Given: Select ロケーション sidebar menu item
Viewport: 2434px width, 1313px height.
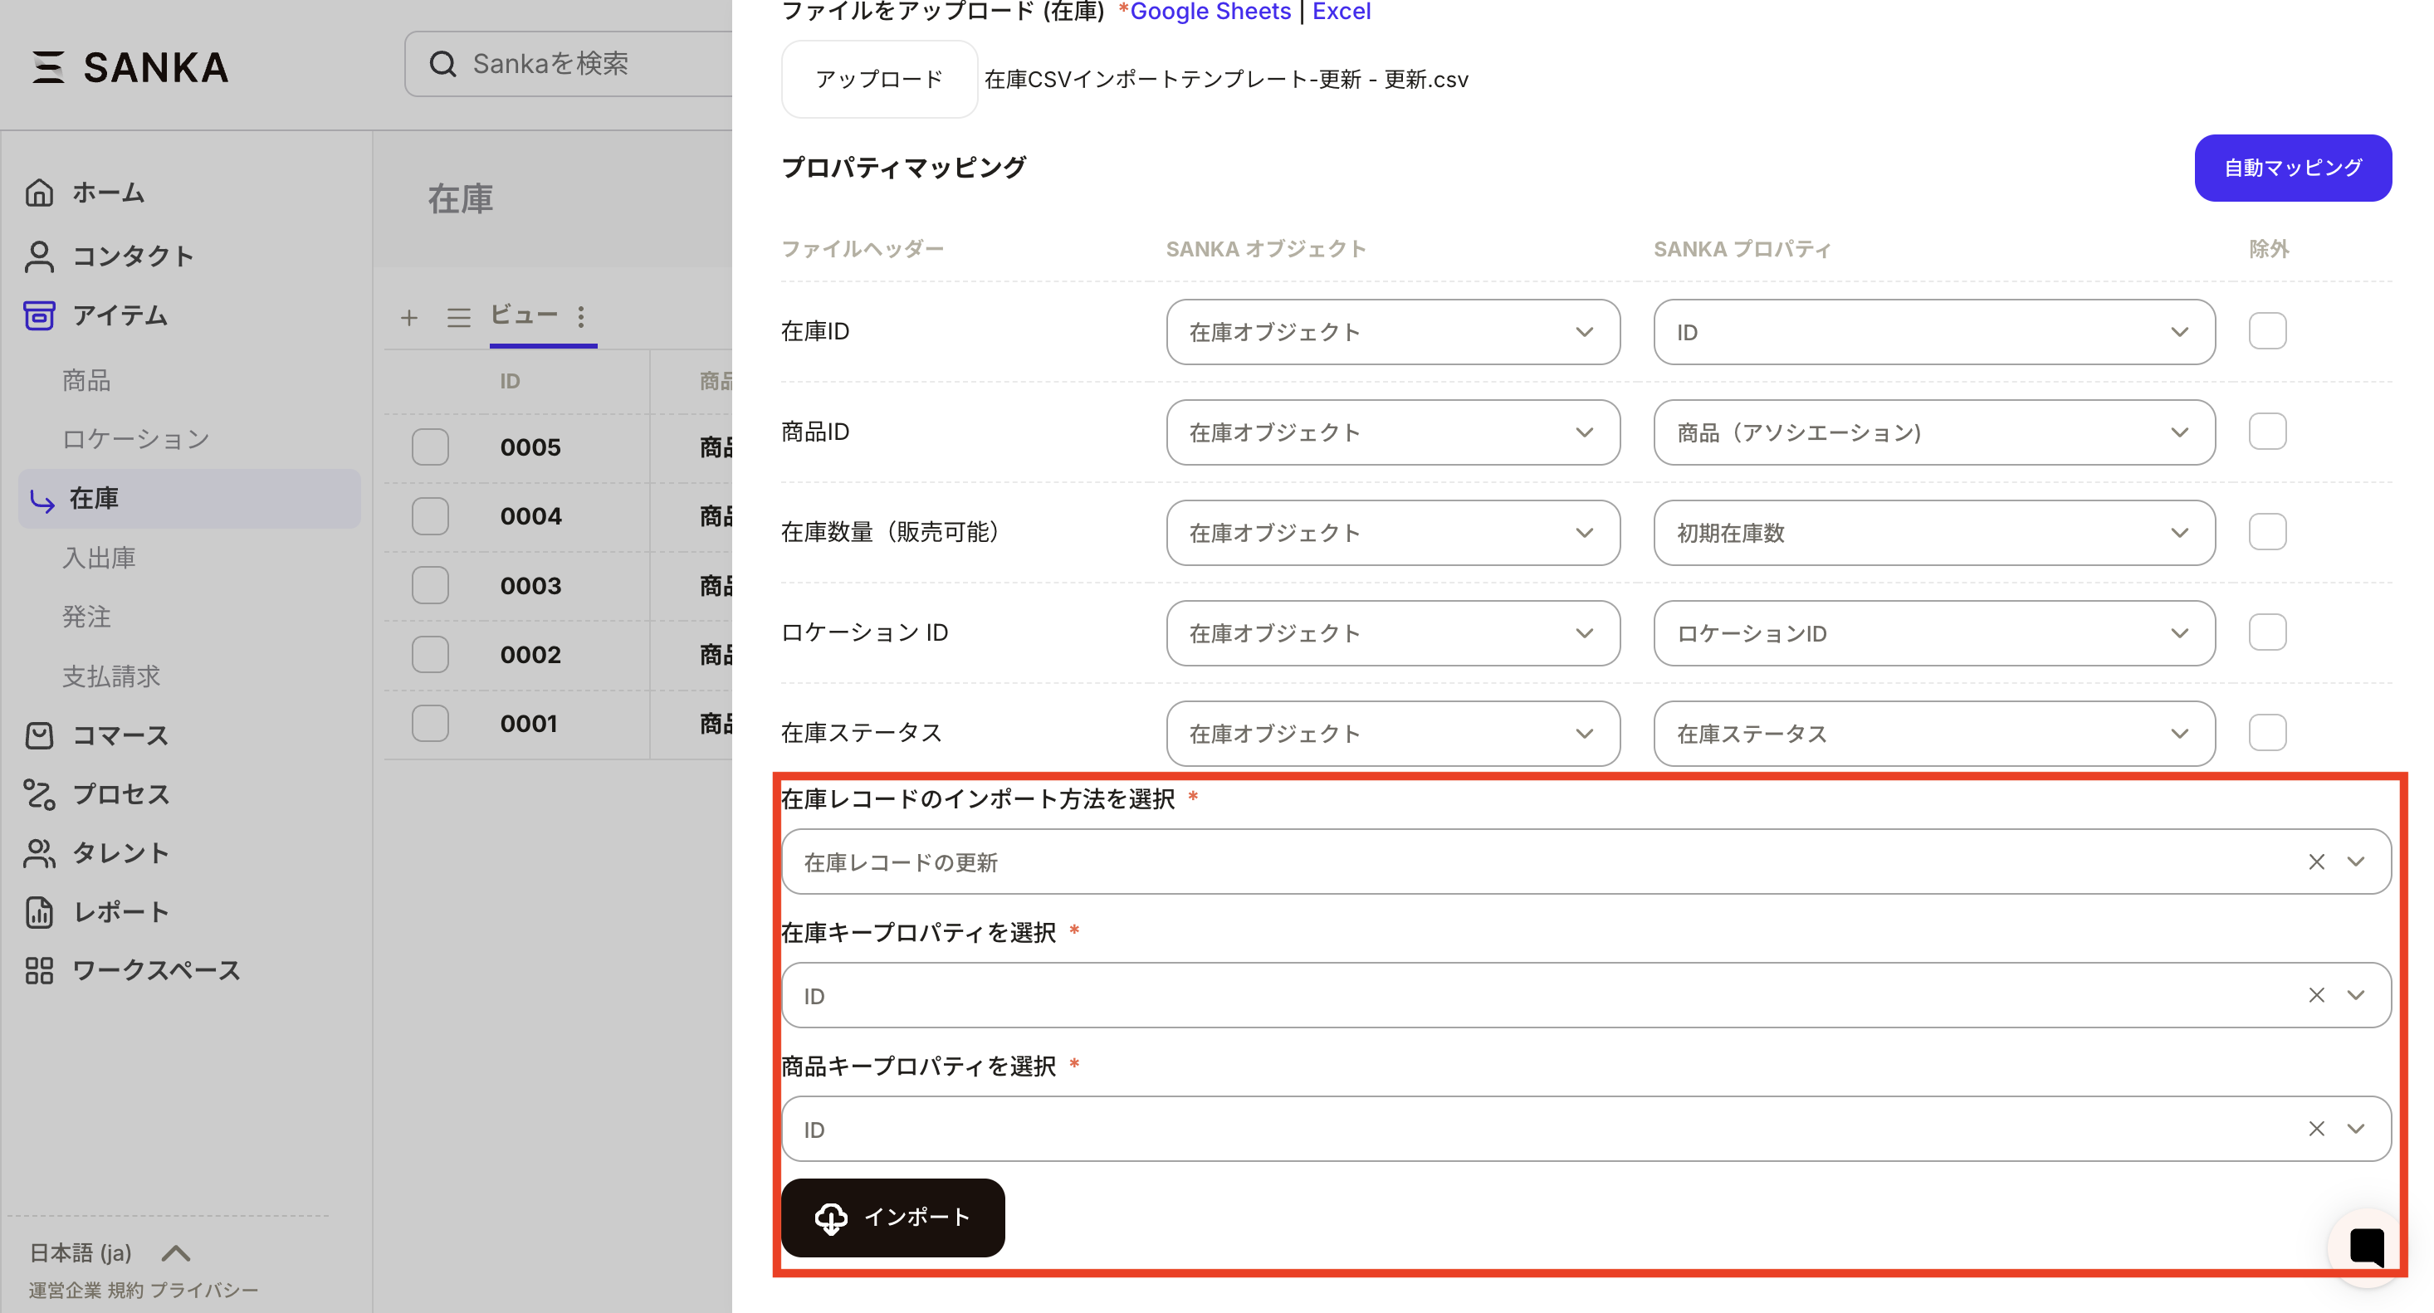Looking at the screenshot, I should pyautogui.click(x=135, y=438).
